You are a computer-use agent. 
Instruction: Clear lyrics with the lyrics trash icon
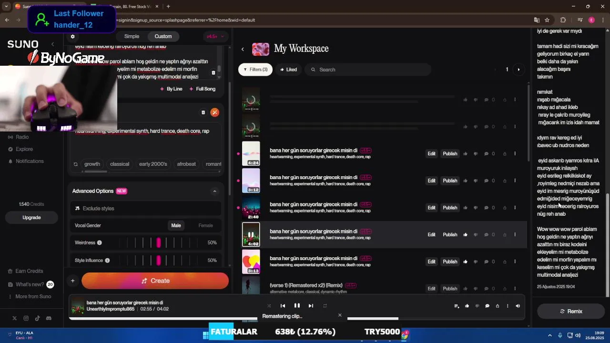pyautogui.click(x=213, y=72)
